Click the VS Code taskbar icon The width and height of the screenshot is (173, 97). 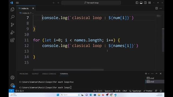[115, 95]
